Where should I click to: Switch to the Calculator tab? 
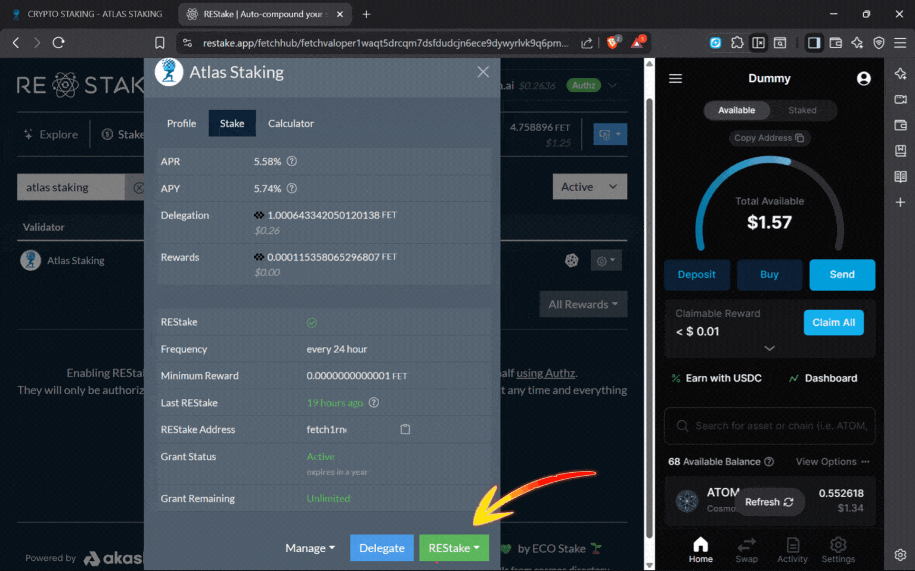click(291, 123)
